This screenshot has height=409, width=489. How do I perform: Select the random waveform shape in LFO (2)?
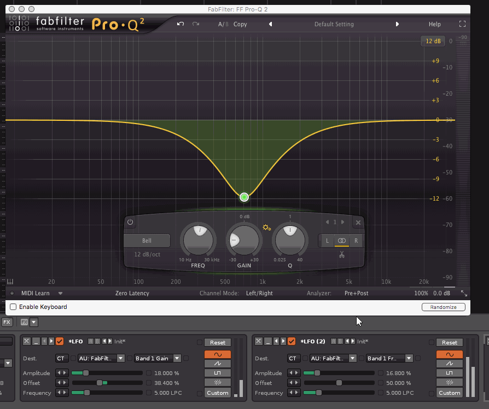coord(450,383)
